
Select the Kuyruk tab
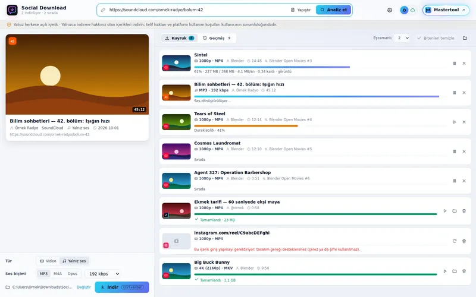(180, 38)
